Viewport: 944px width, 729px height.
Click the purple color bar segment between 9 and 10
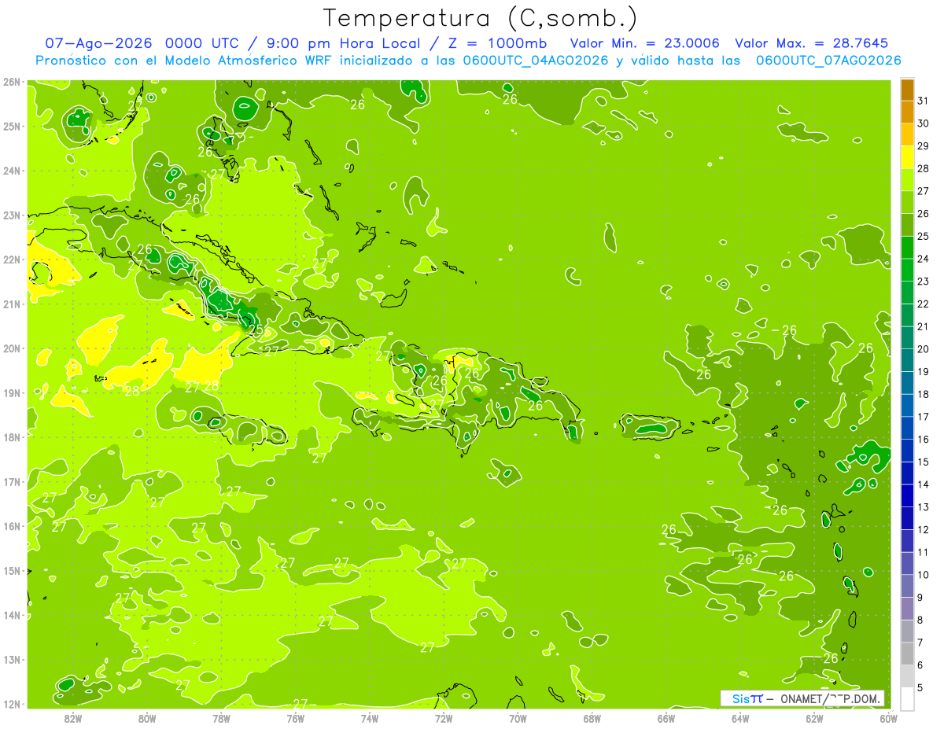[907, 586]
